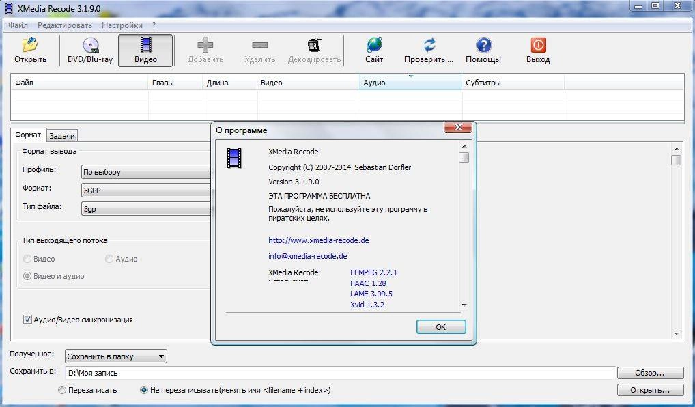Image resolution: width=695 pixels, height=407 pixels.
Task: Click the ЭТА ПРОГРАММА БЕСПЛАТНА text
Action: pyautogui.click(x=319, y=196)
